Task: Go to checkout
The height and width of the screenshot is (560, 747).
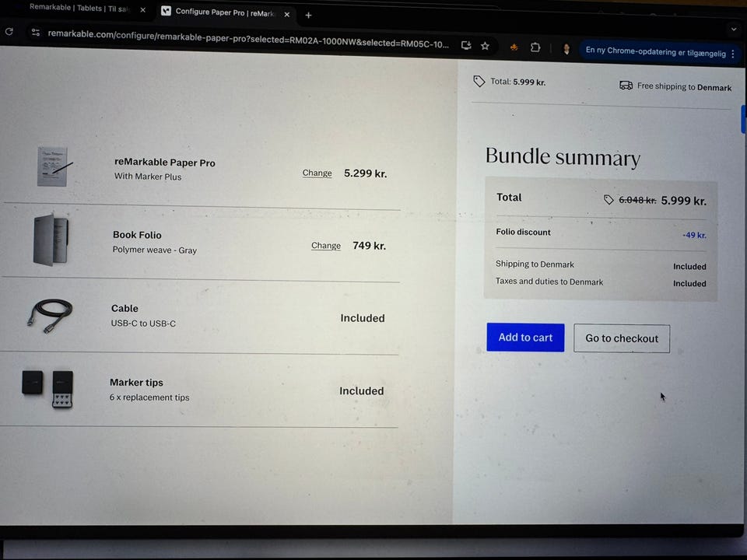Action: click(622, 338)
